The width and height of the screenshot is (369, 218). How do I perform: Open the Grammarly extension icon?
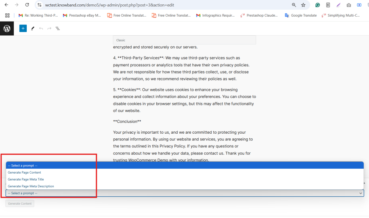[x=317, y=5]
